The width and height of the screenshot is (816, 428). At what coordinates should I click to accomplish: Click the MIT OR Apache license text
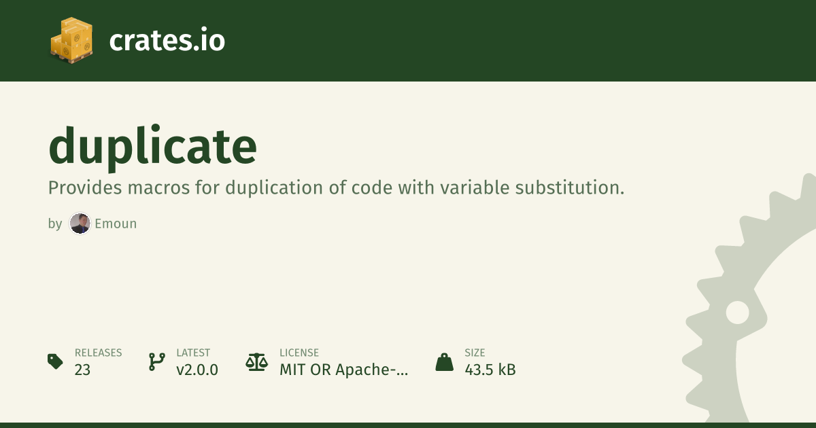point(343,370)
